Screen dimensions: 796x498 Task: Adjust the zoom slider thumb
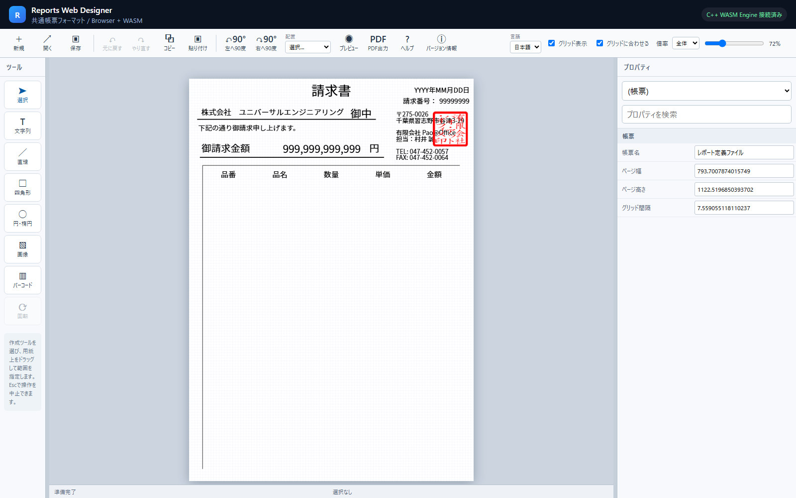tap(722, 43)
